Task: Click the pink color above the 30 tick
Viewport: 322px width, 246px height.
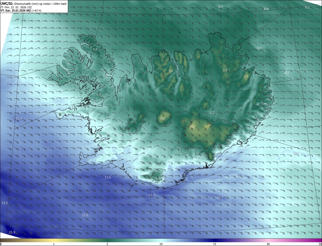Action: pos(268,240)
